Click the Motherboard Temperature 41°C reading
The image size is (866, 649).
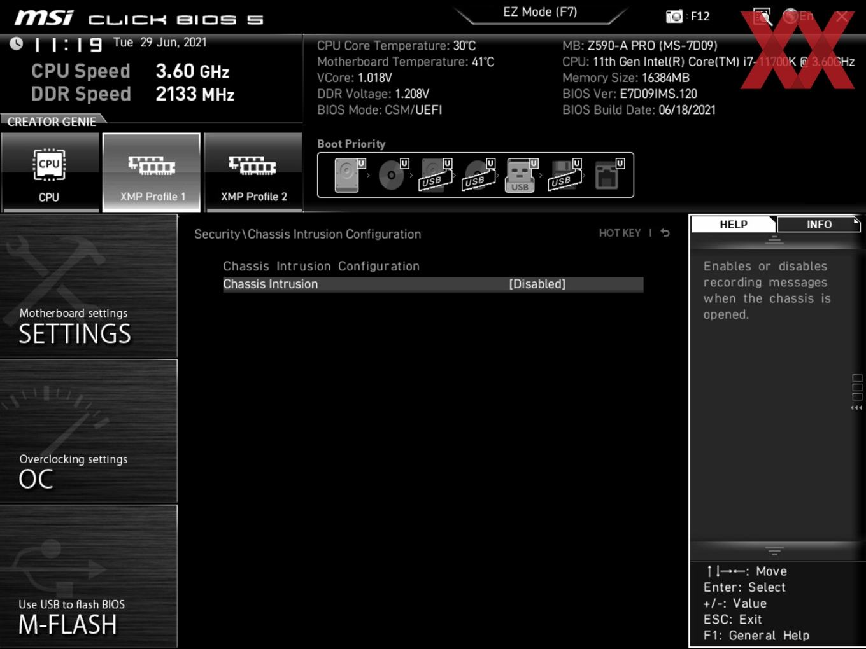click(406, 62)
